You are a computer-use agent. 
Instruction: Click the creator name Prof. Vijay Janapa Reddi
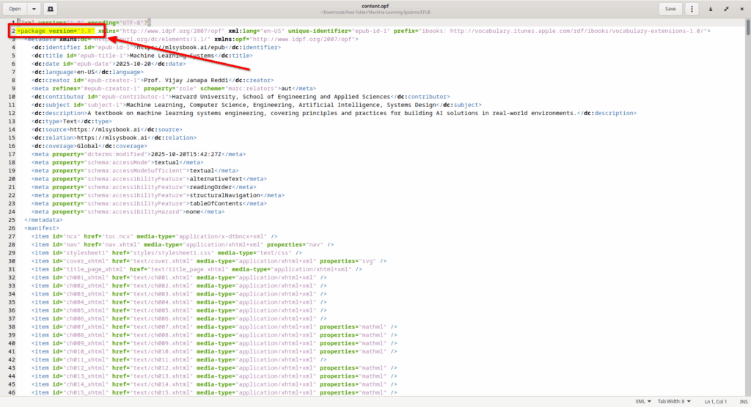click(186, 80)
